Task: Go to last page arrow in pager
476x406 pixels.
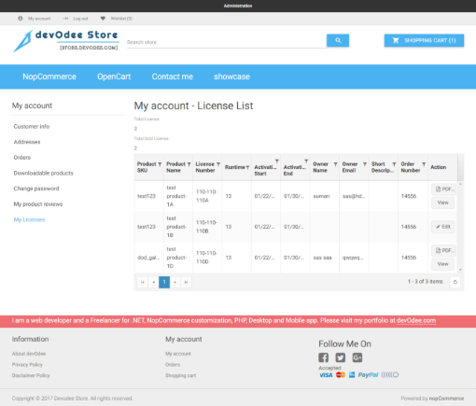Action: point(186,282)
